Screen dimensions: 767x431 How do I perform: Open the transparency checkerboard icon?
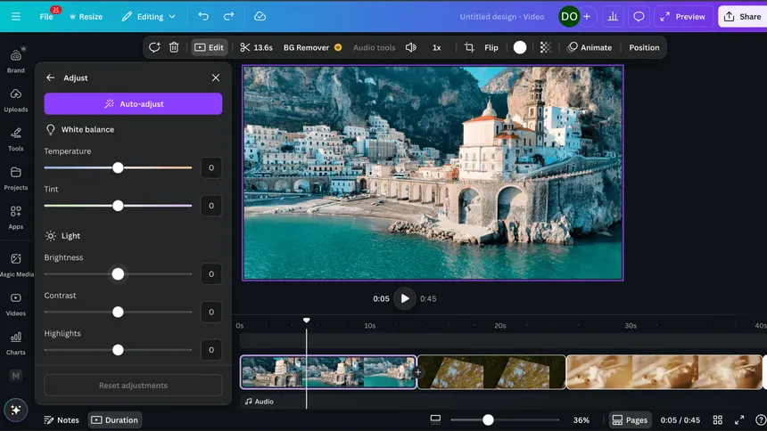(x=545, y=47)
